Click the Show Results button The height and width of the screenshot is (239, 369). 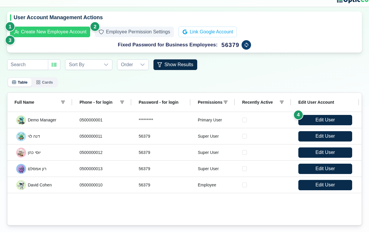click(175, 65)
